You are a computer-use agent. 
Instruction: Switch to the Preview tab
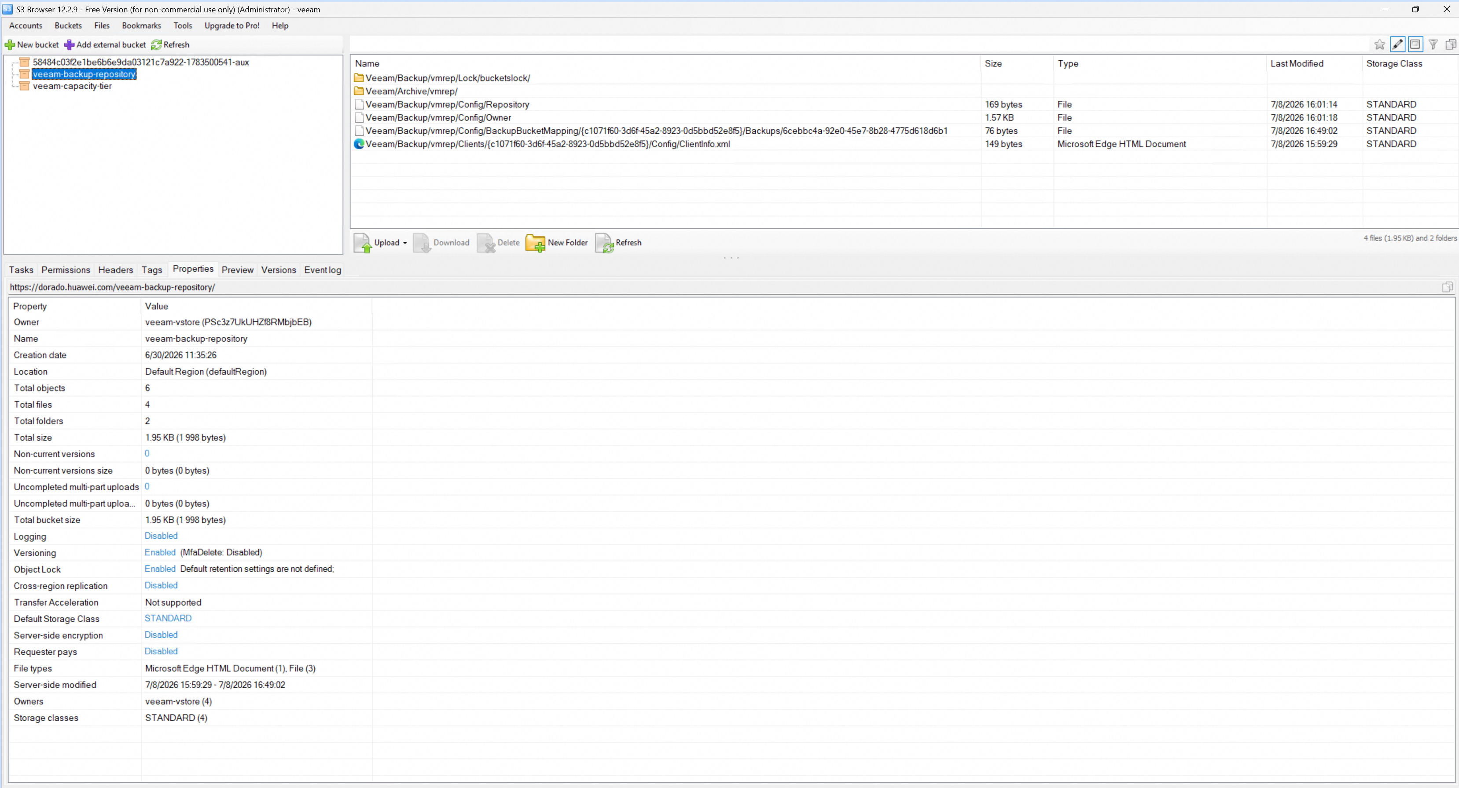237,270
